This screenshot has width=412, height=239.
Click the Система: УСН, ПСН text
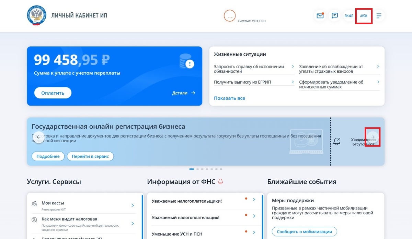point(251,21)
